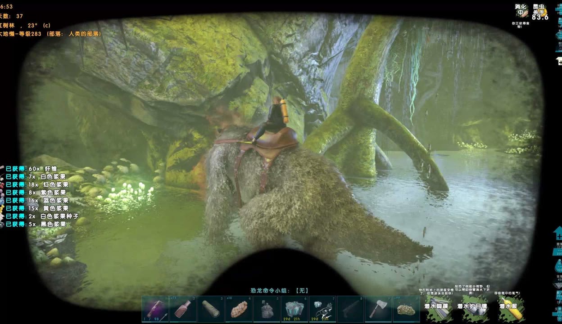Click the 已获得: 16x 蓝色浆果 notification
This screenshot has width=562, height=324.
click(x=37, y=201)
